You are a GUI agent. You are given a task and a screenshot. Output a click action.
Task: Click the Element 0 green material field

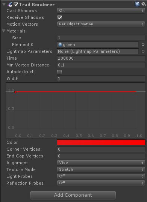click(98, 45)
